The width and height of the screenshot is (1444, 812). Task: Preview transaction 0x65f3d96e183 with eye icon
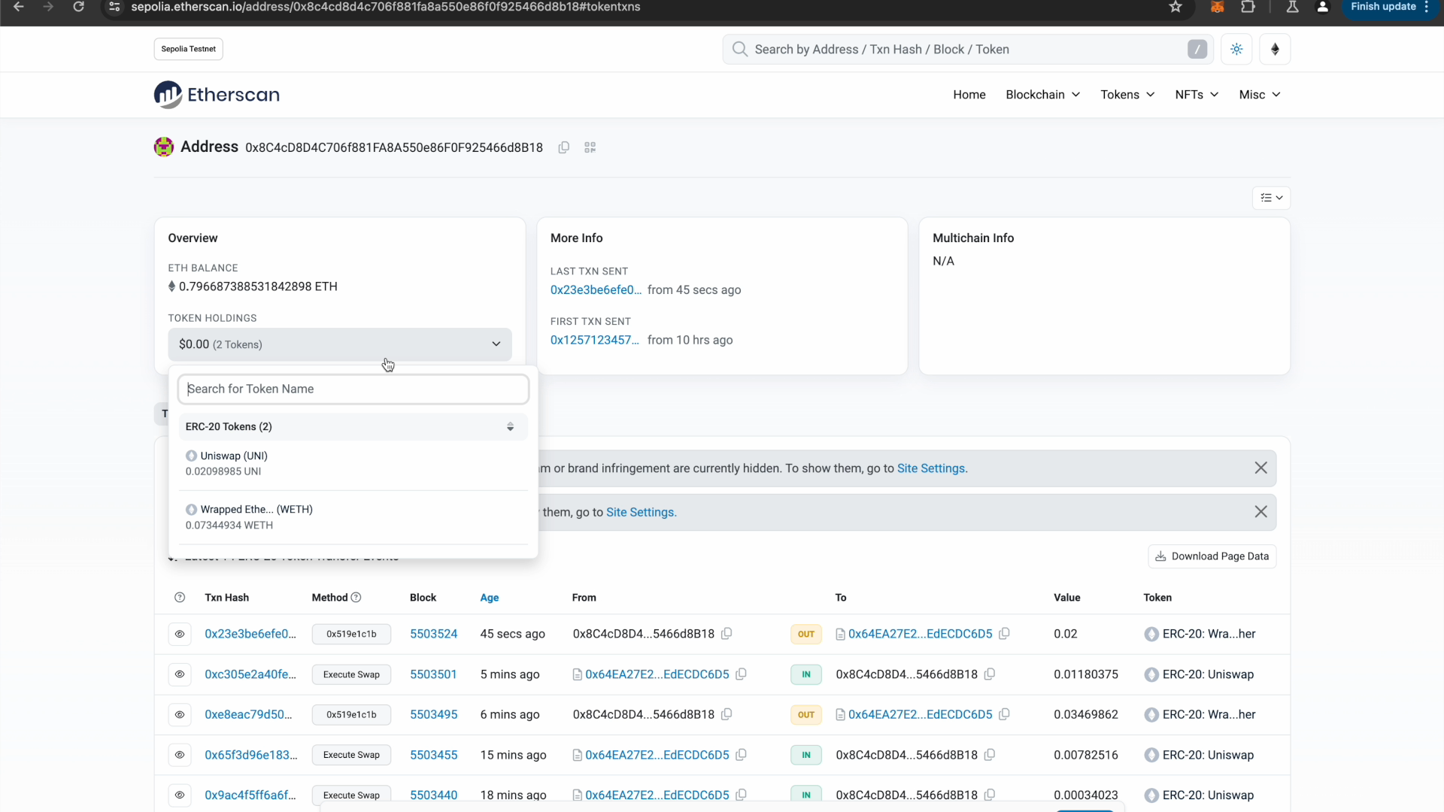pyautogui.click(x=180, y=755)
